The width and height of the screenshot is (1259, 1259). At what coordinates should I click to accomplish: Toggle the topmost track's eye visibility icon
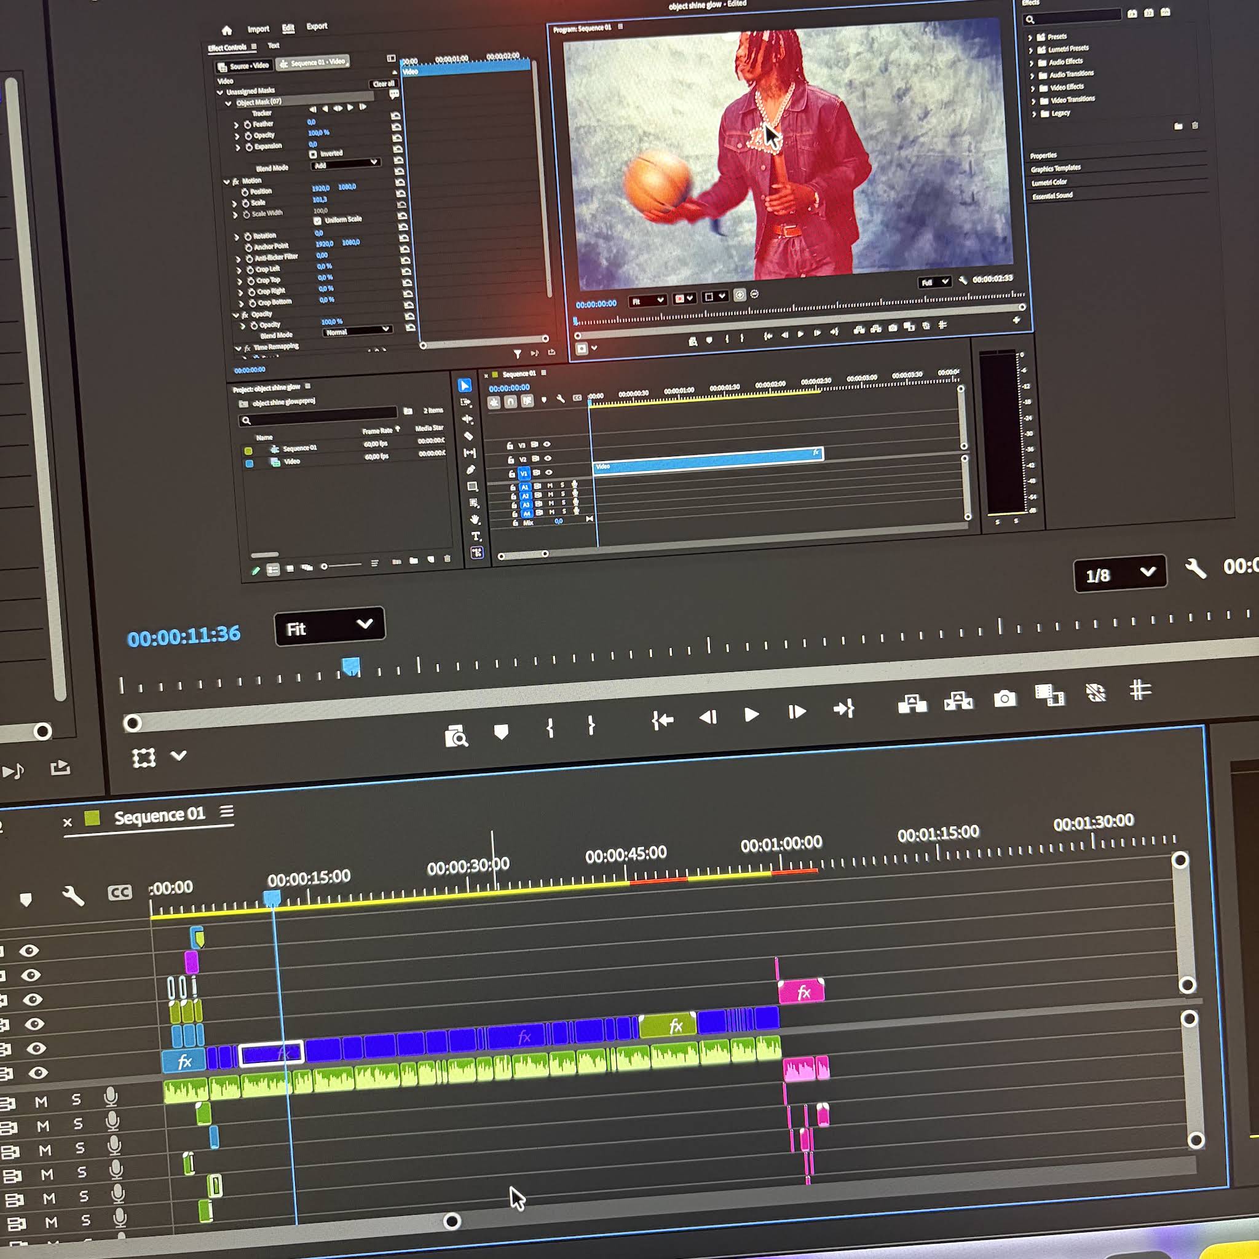tap(29, 951)
